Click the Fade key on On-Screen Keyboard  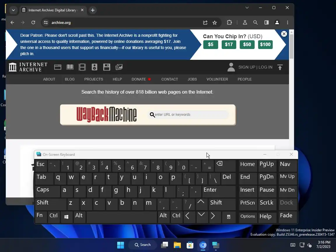click(288, 217)
